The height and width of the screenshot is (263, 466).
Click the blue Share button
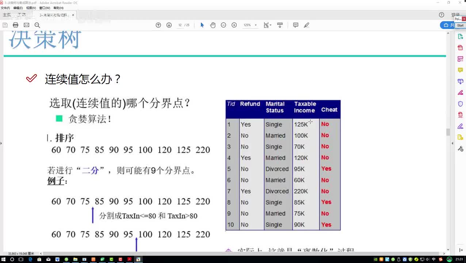[447, 25]
